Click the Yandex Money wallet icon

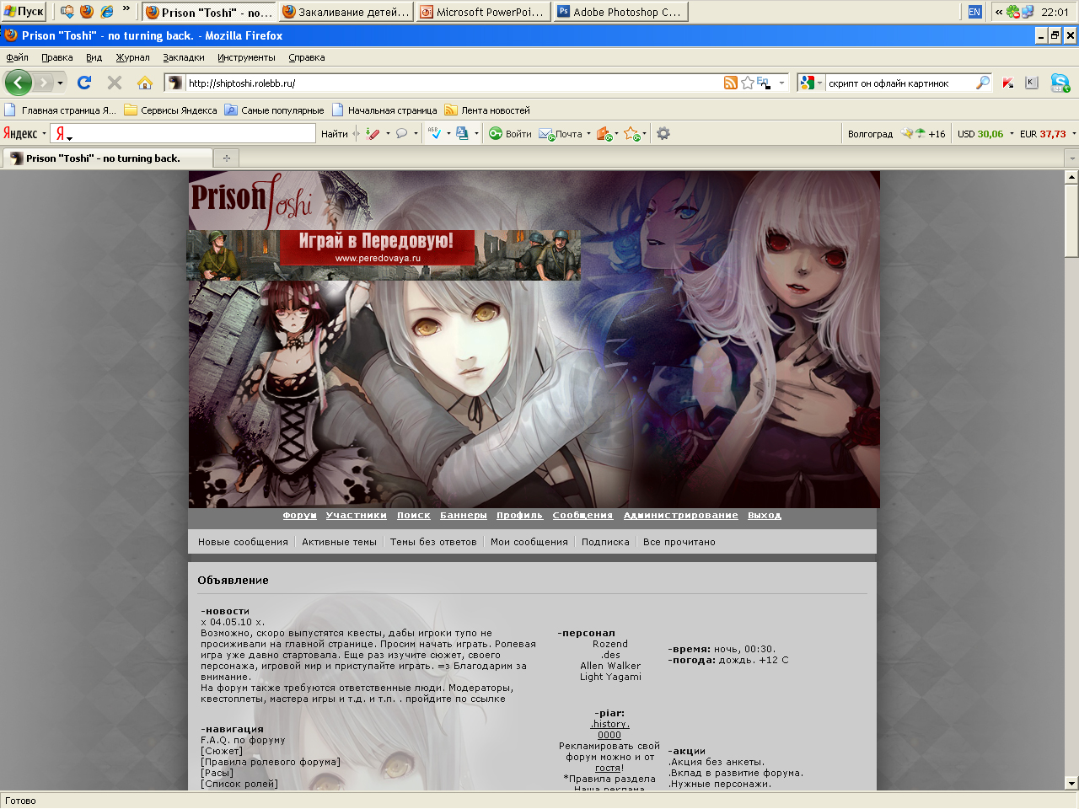tap(604, 133)
